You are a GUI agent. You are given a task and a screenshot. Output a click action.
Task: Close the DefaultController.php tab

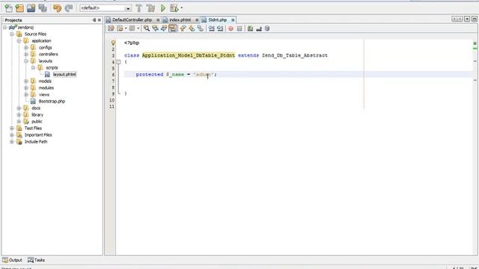point(158,20)
